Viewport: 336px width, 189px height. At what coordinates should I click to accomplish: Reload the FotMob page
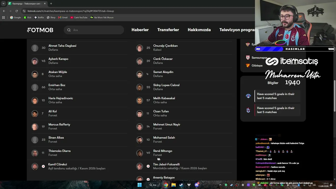tap(17, 11)
